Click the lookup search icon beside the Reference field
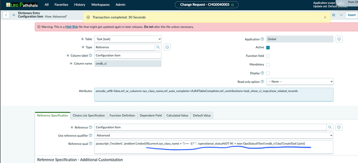 tap(330, 127)
